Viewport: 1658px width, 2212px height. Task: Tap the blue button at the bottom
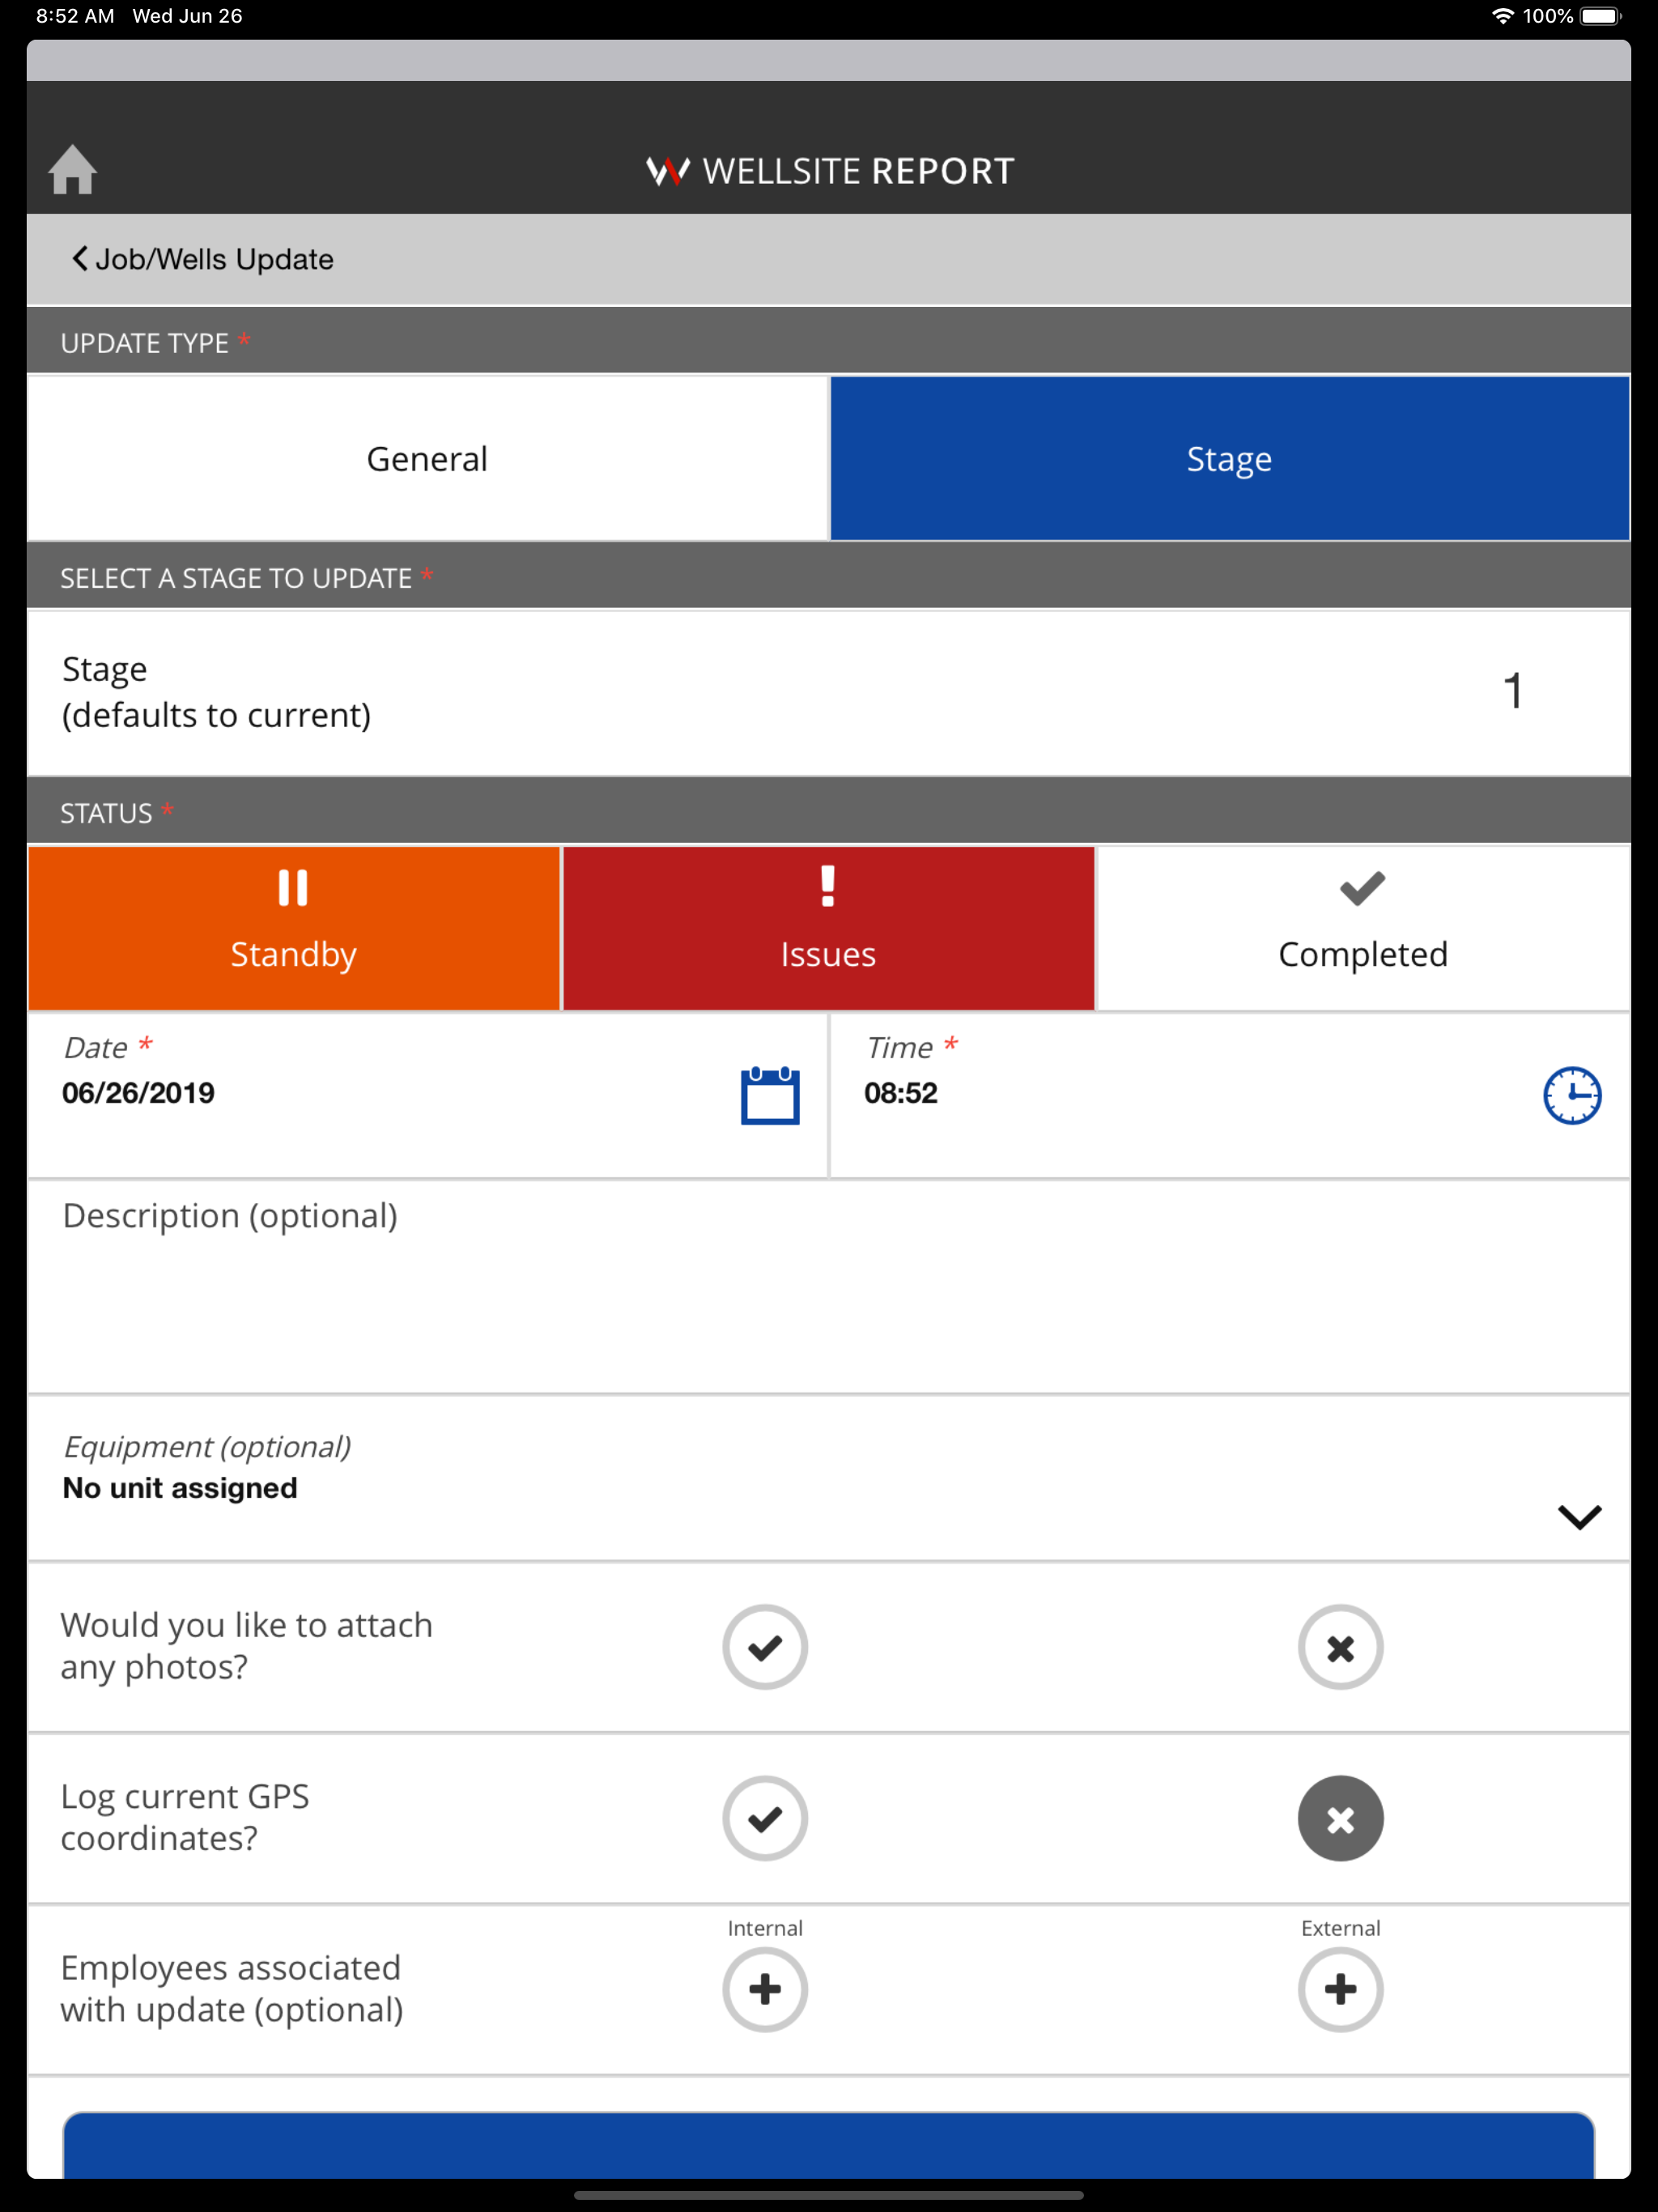coord(829,2145)
